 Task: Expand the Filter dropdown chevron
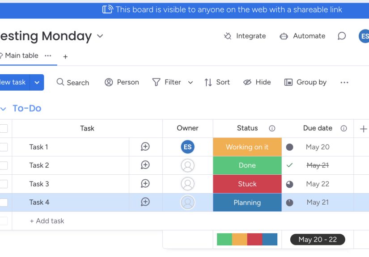point(191,83)
